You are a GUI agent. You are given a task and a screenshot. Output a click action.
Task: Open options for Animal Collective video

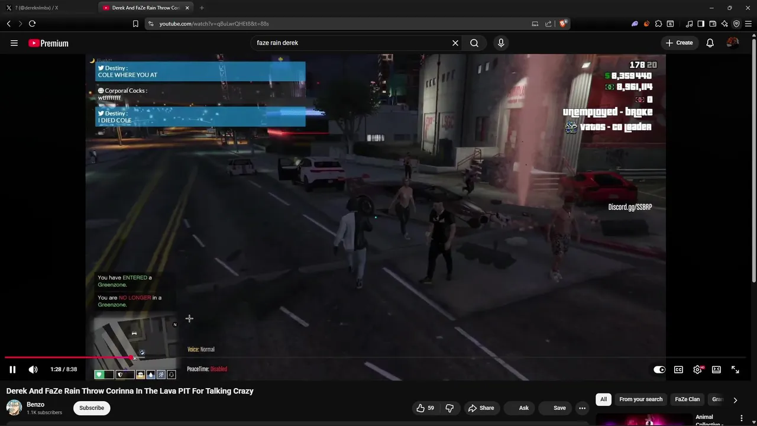(x=742, y=418)
